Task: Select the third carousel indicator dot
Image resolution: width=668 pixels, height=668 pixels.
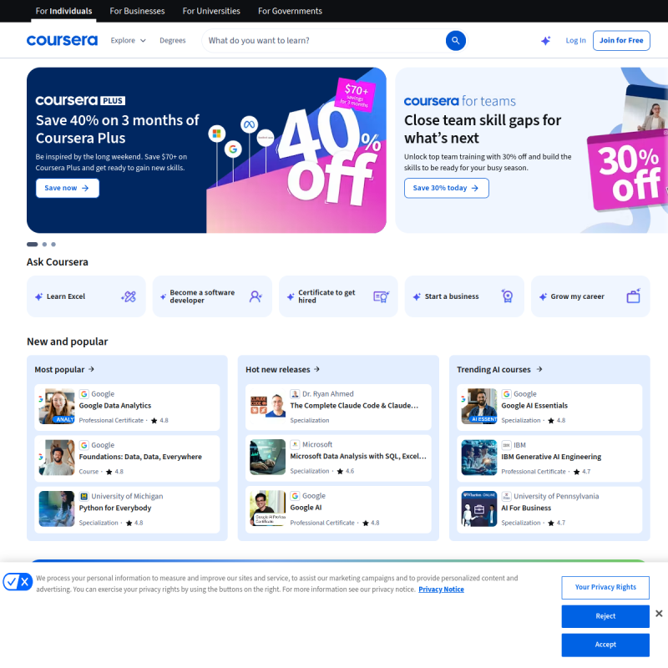Action: 53,245
